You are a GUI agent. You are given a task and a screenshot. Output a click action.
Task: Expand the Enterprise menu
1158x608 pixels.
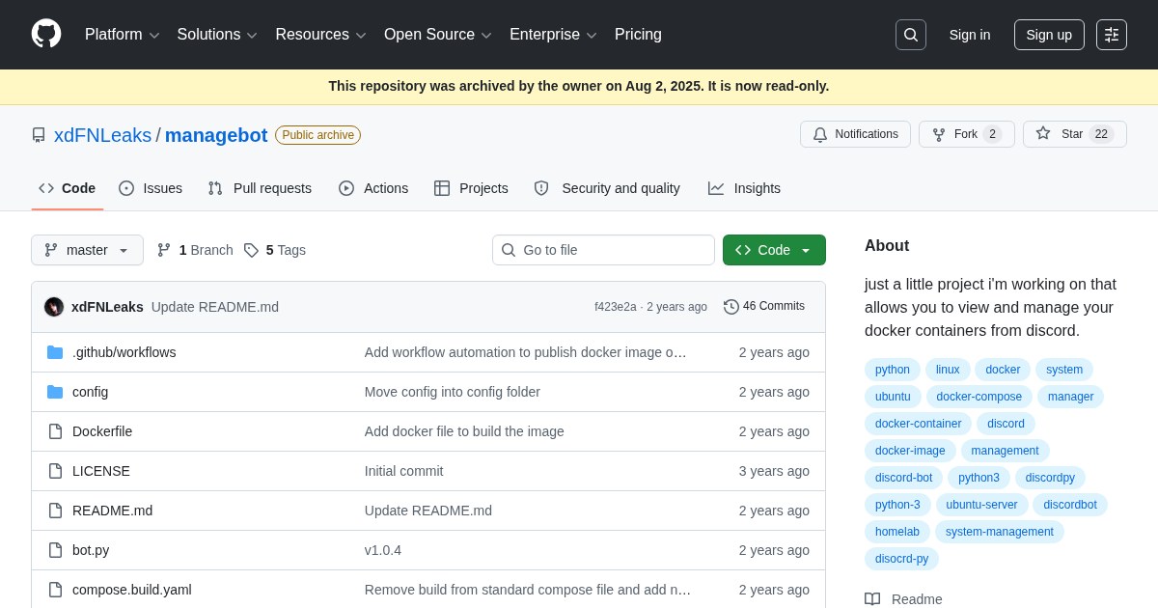point(553,35)
